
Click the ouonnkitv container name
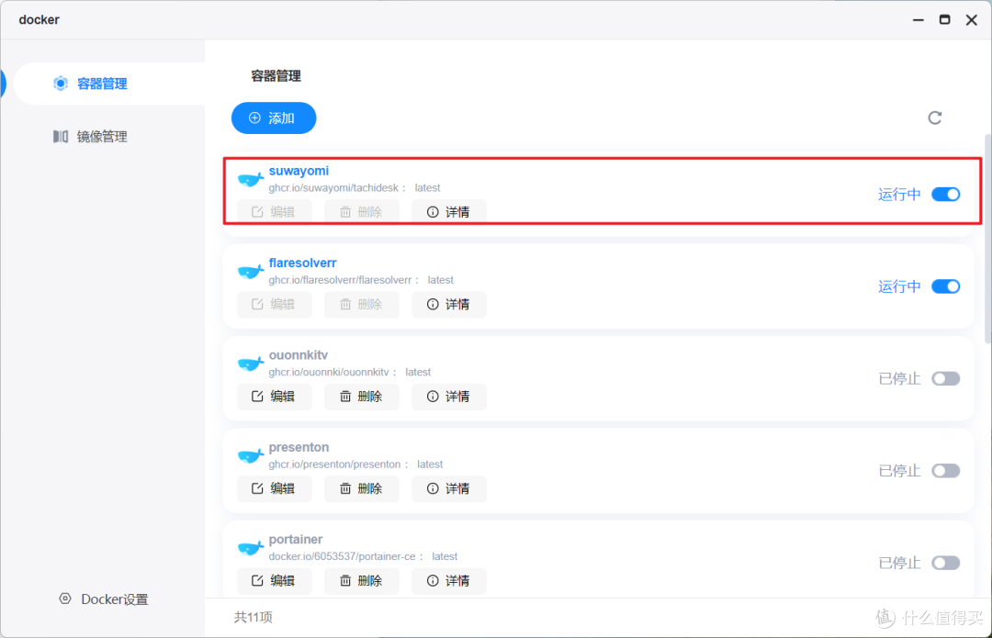coord(298,354)
